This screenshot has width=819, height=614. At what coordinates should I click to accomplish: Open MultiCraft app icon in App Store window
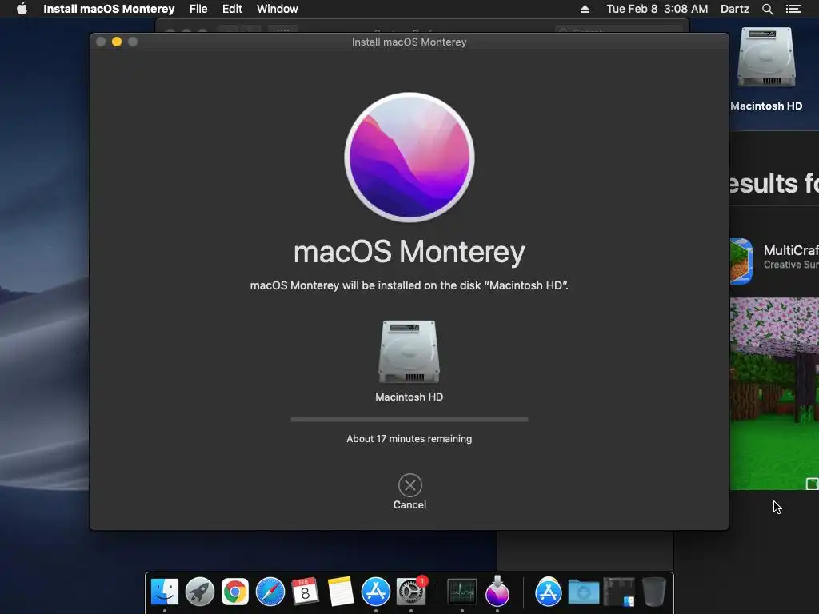pos(741,261)
